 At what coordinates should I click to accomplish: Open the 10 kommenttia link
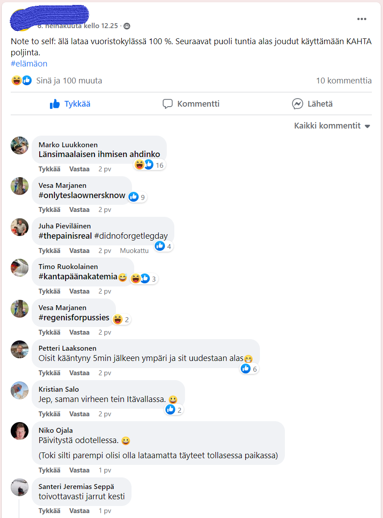pyautogui.click(x=344, y=81)
